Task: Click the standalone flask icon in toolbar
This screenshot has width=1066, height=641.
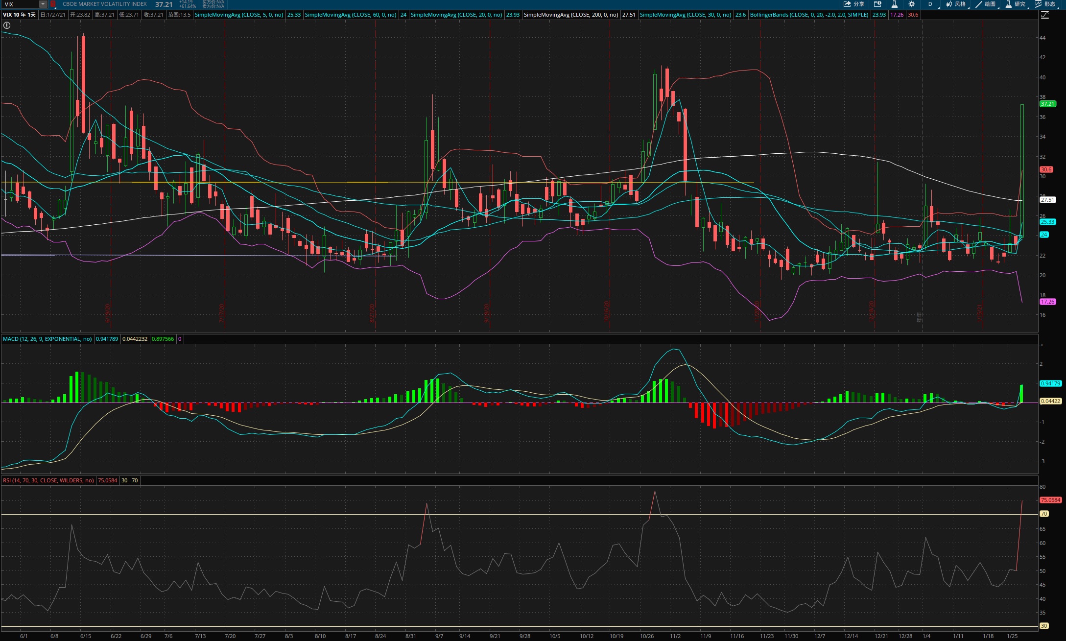Action: pyautogui.click(x=894, y=4)
